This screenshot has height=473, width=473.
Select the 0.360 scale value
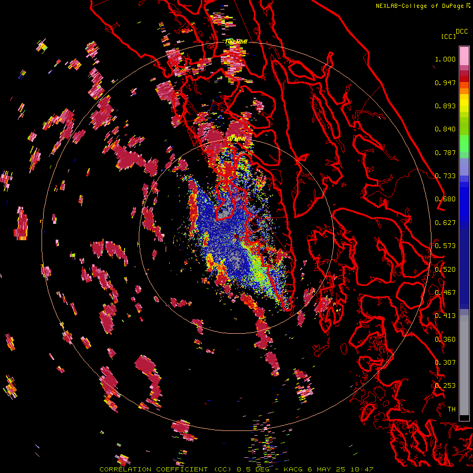click(x=445, y=340)
